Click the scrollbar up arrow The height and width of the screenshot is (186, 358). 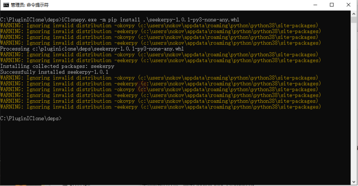coord(354,14)
